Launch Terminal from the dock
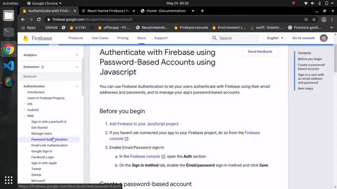 click(x=8, y=32)
